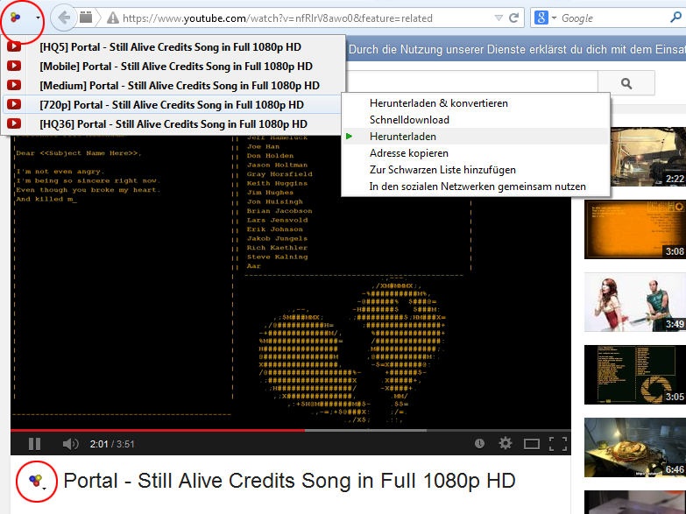Open the related video lasting 6:46
The width and height of the screenshot is (686, 514).
(635, 447)
